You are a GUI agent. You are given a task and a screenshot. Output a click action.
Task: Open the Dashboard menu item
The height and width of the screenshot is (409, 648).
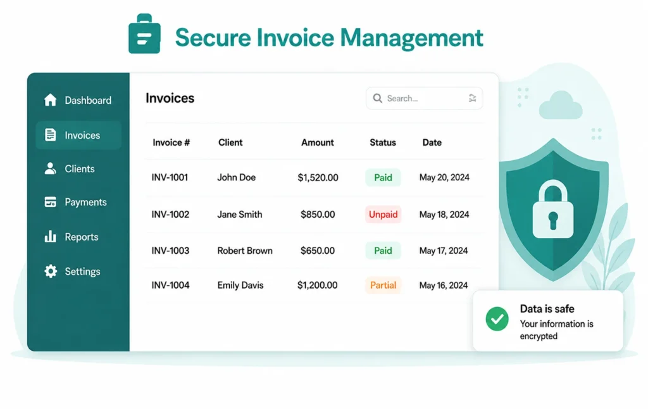coord(78,100)
